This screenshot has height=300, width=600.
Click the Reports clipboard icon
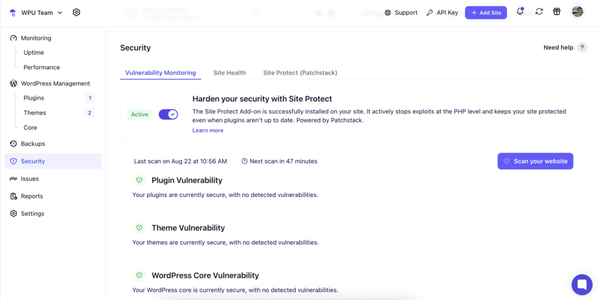coord(14,196)
